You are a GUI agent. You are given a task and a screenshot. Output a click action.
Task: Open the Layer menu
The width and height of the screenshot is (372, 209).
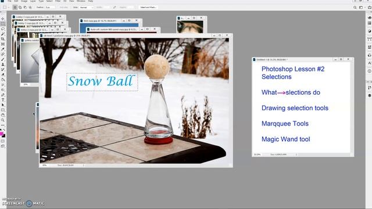pyautogui.click(x=33, y=1)
